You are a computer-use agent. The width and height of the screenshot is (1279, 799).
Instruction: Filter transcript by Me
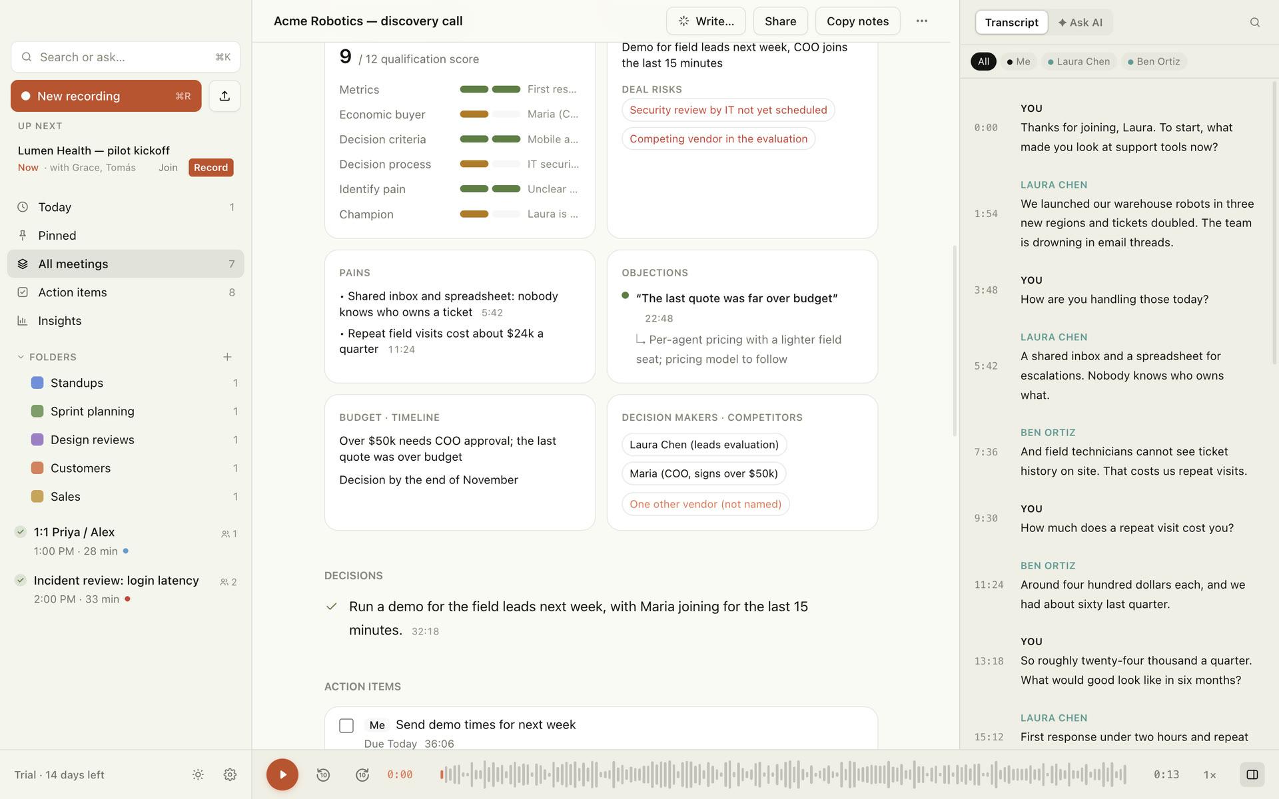coord(1019,62)
